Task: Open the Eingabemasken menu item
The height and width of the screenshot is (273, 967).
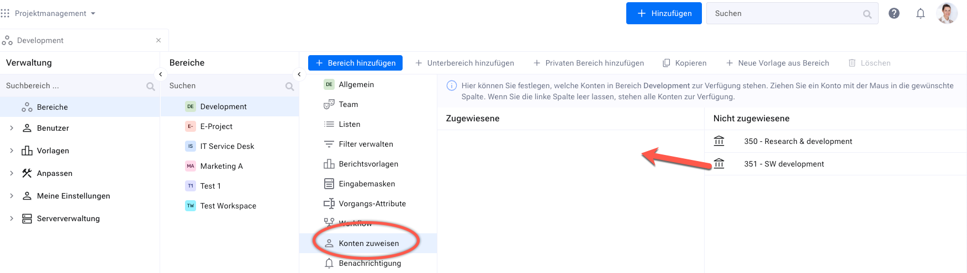Action: point(367,184)
